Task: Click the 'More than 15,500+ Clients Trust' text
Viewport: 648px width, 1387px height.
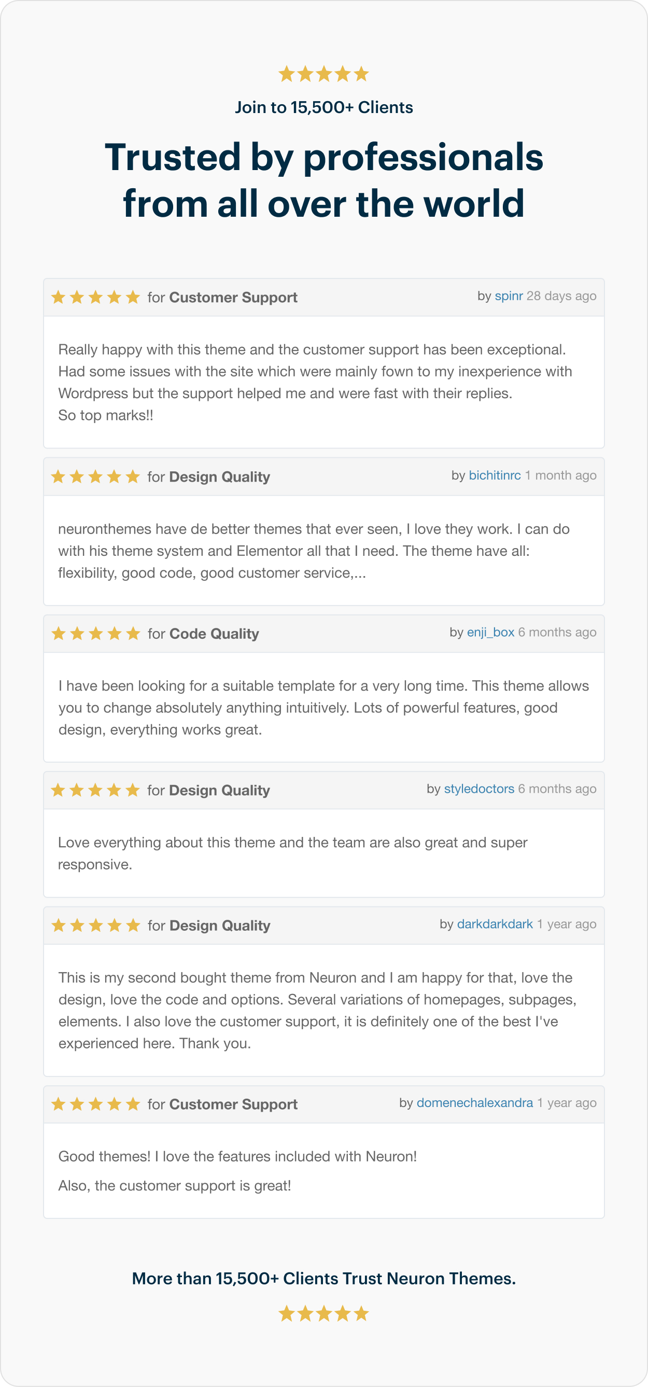Action: [323, 1279]
